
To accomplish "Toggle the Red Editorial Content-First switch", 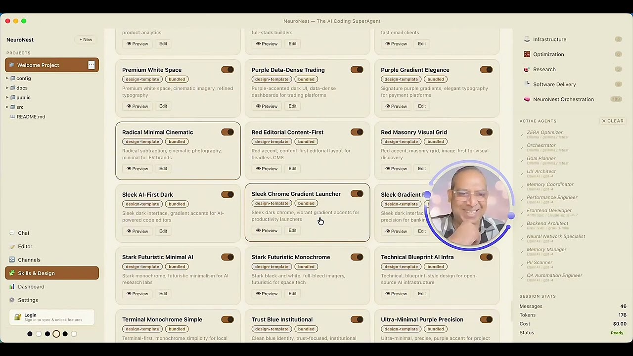I will 357,132.
